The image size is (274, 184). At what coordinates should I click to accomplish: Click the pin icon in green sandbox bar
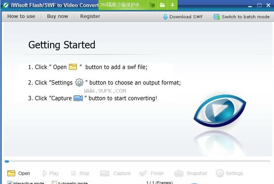click(172, 5)
